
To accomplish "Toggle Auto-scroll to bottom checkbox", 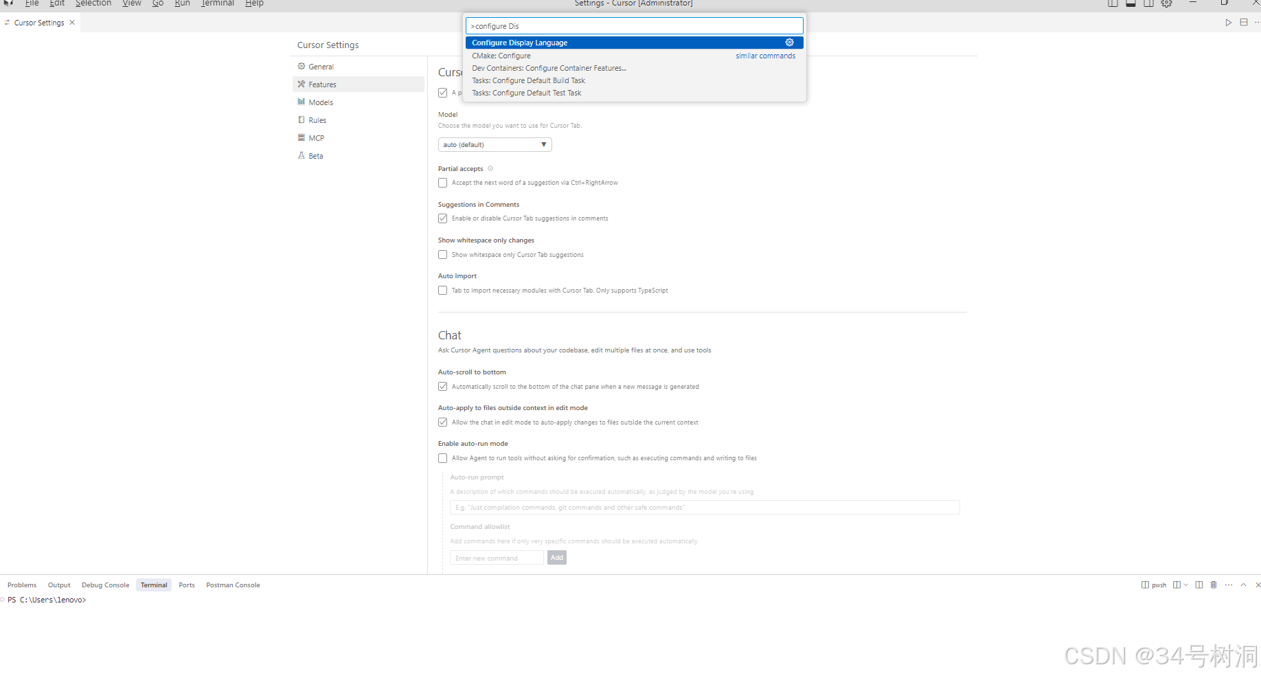I will (443, 387).
